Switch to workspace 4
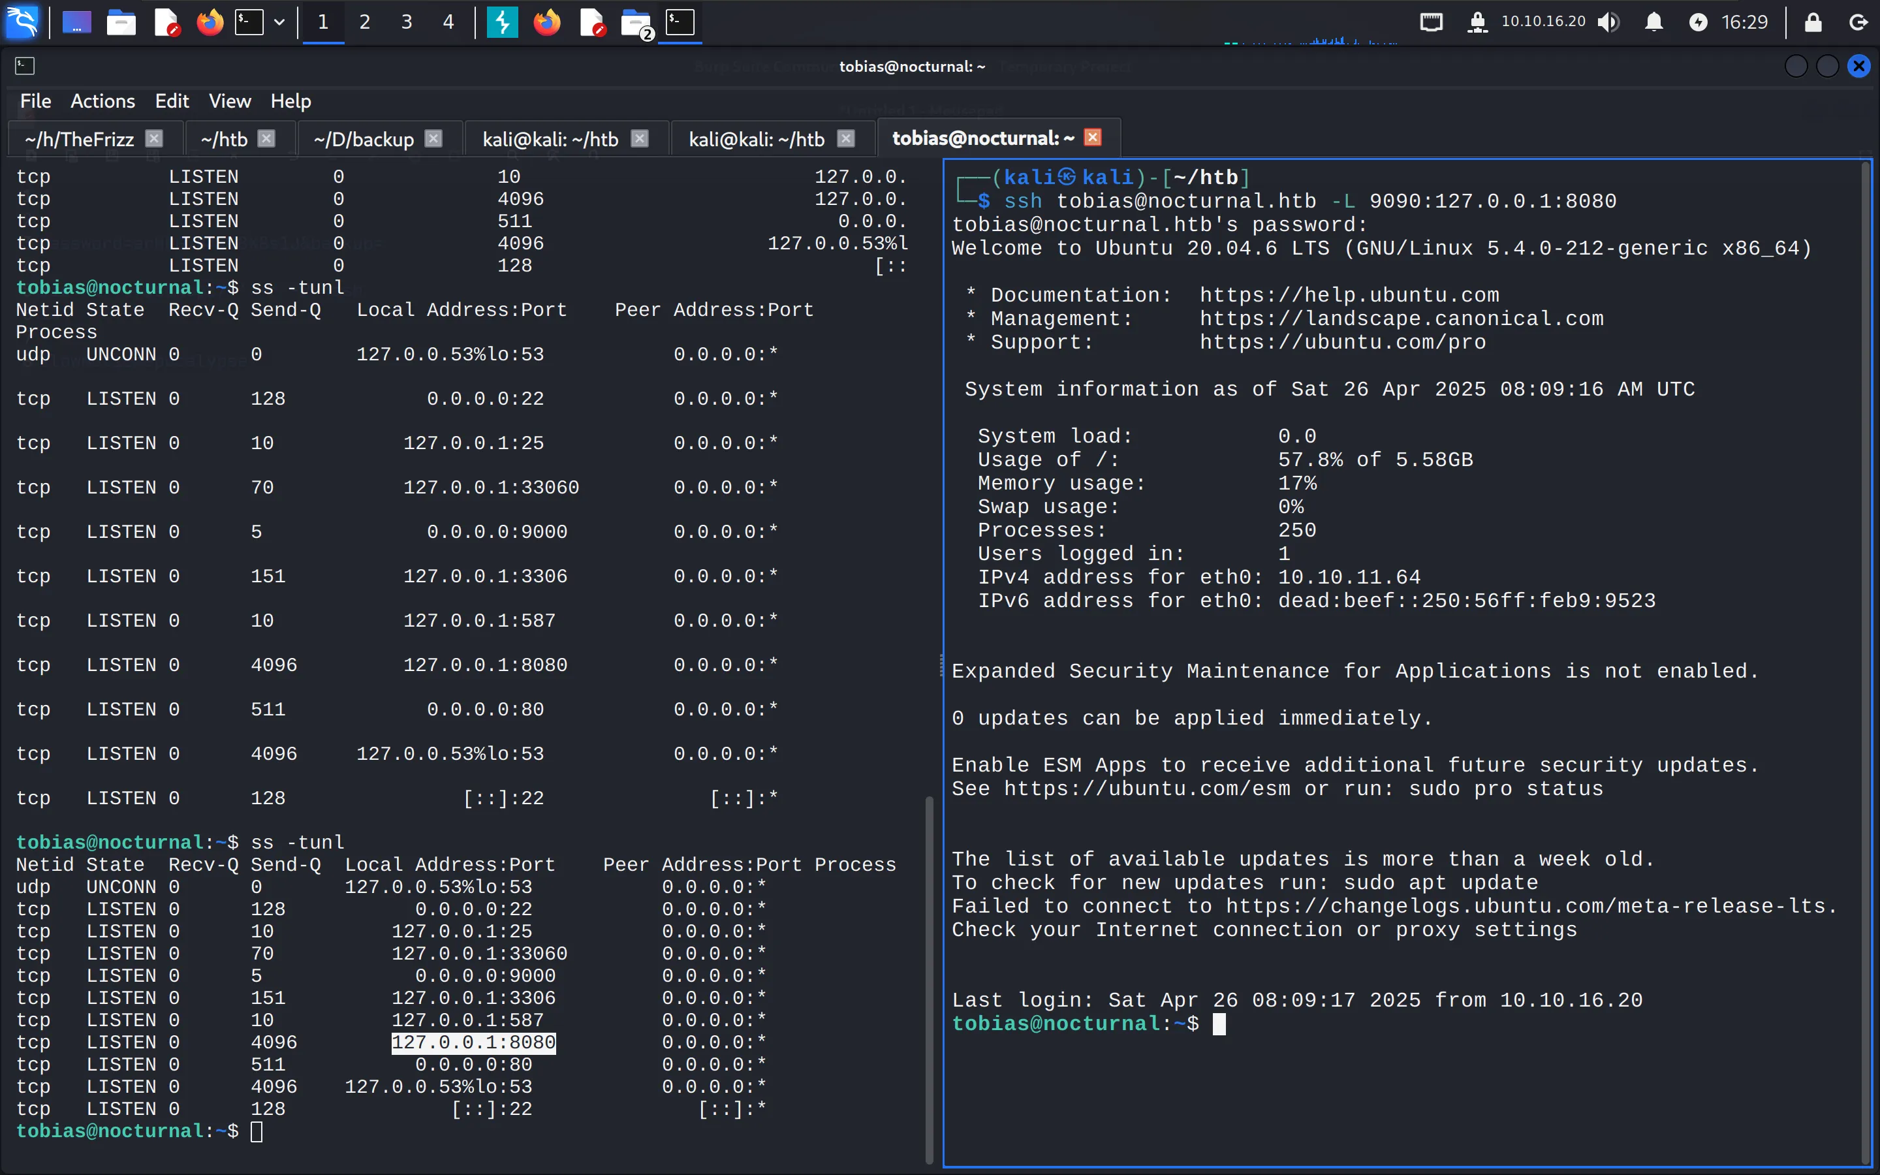Screen dimensions: 1880x1175 [x=448, y=22]
